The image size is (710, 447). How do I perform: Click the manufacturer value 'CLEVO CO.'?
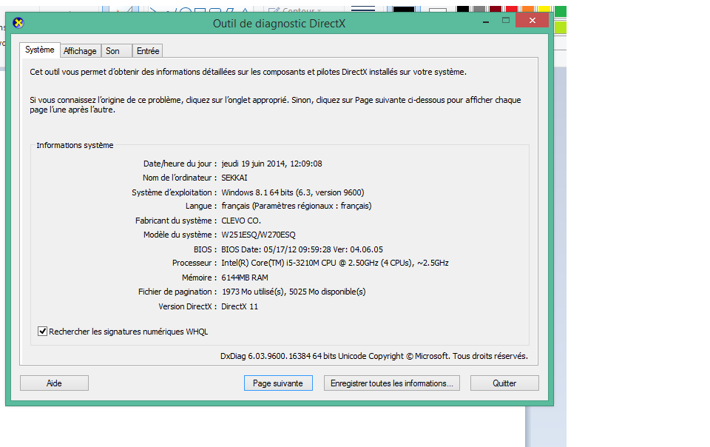241,221
